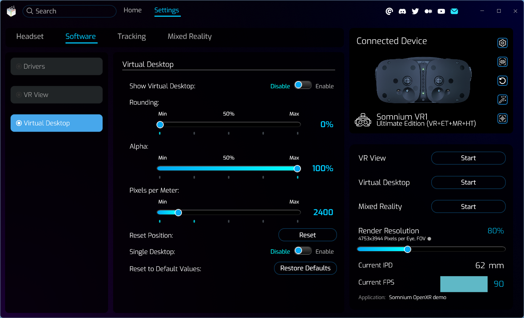Image resolution: width=524 pixels, height=318 pixels.
Task: Click the Render Resolution slider handle
Action: point(408,249)
